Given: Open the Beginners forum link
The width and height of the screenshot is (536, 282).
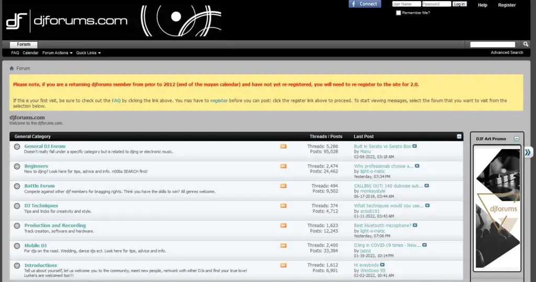Looking at the screenshot, I should (36, 166).
